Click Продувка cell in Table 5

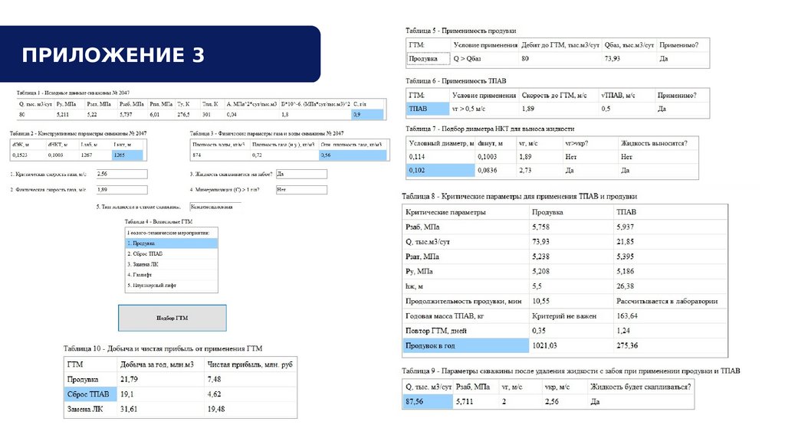pyautogui.click(x=429, y=58)
